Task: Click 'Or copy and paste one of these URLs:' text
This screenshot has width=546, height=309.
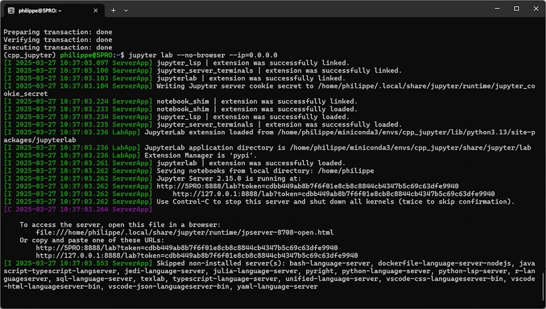Action: pos(92,240)
